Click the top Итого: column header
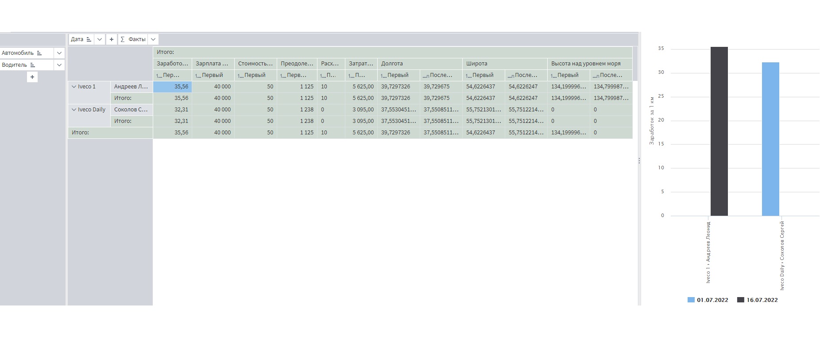820x355 pixels. (393, 52)
